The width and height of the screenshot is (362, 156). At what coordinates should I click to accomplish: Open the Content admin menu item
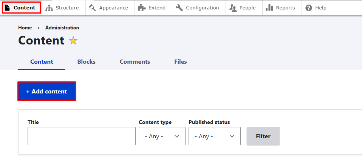point(22,8)
